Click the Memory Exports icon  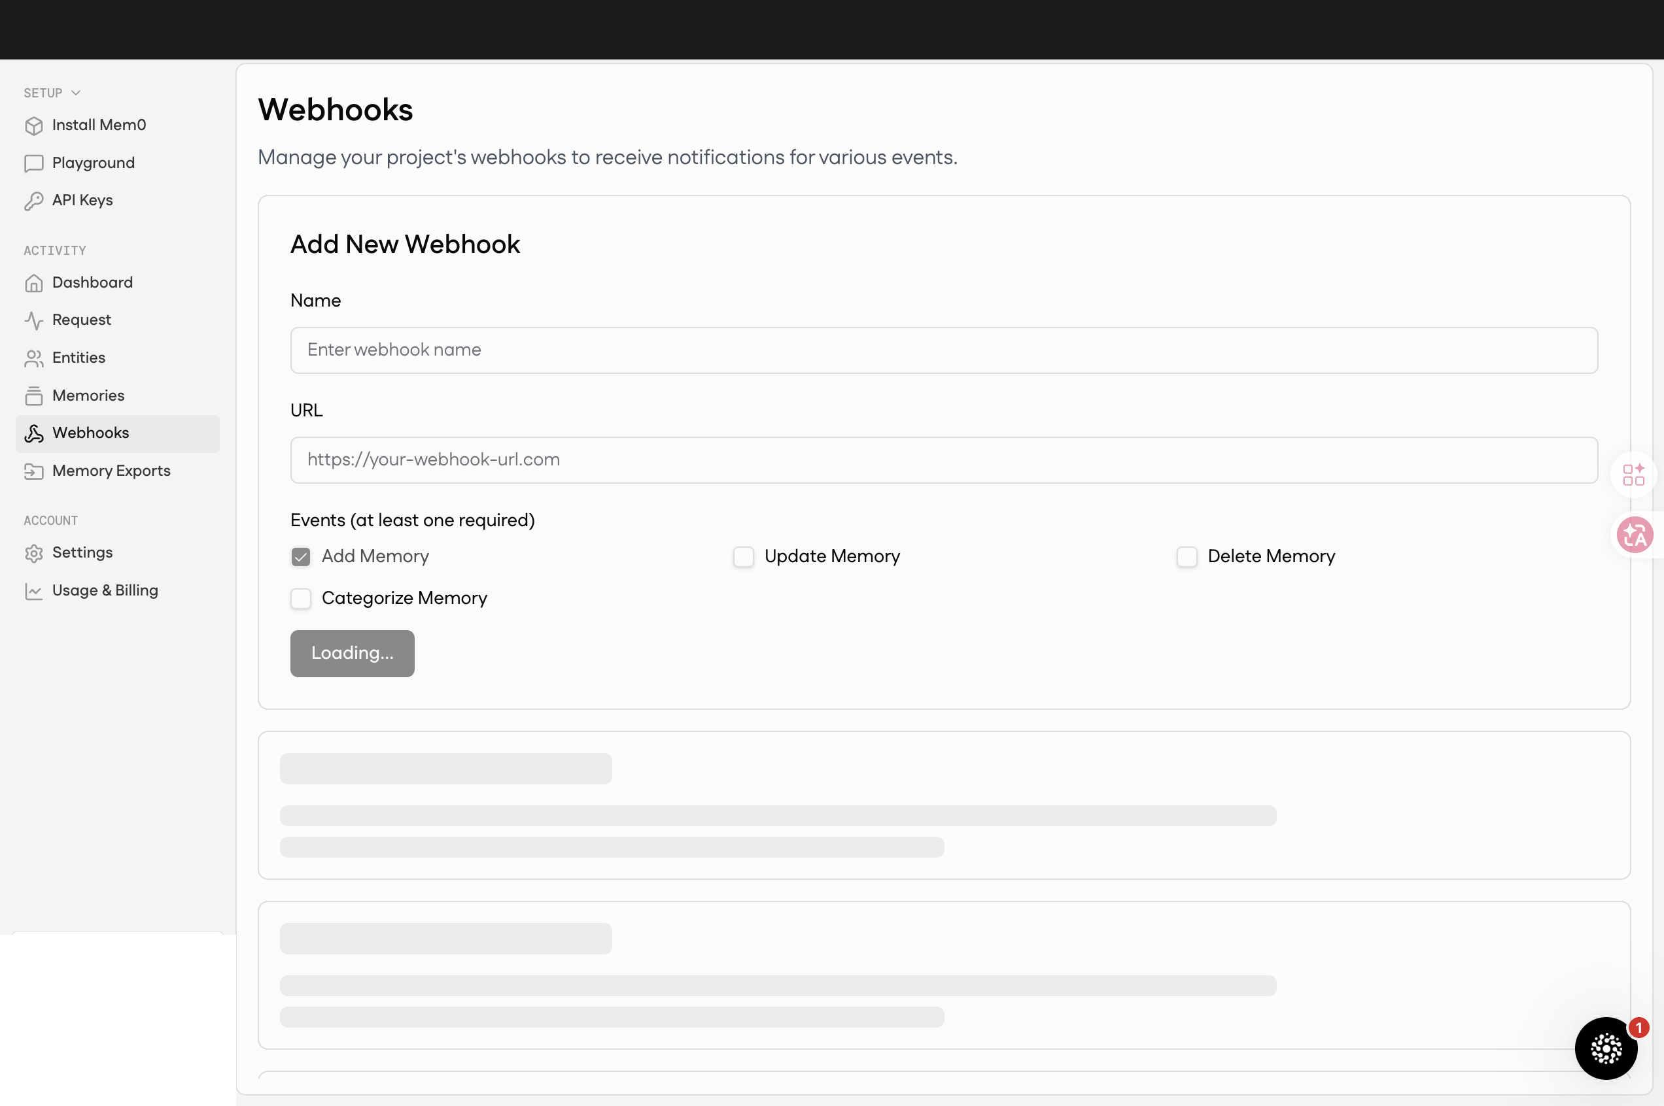point(34,471)
